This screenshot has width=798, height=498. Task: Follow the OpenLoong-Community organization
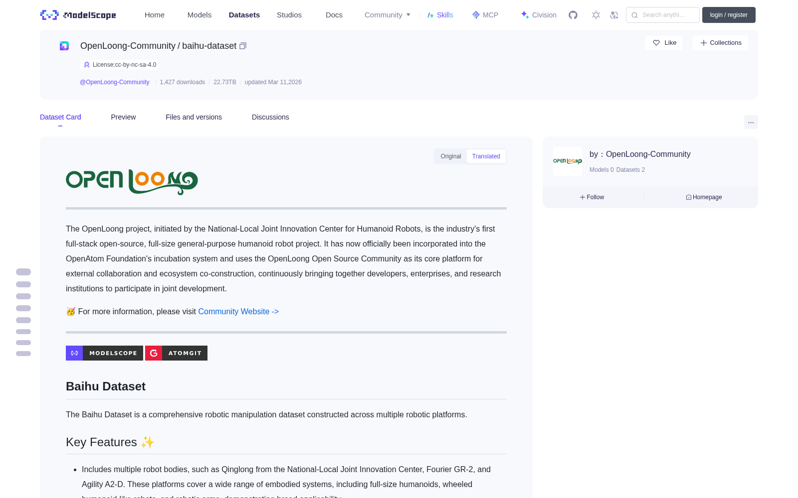click(x=592, y=197)
